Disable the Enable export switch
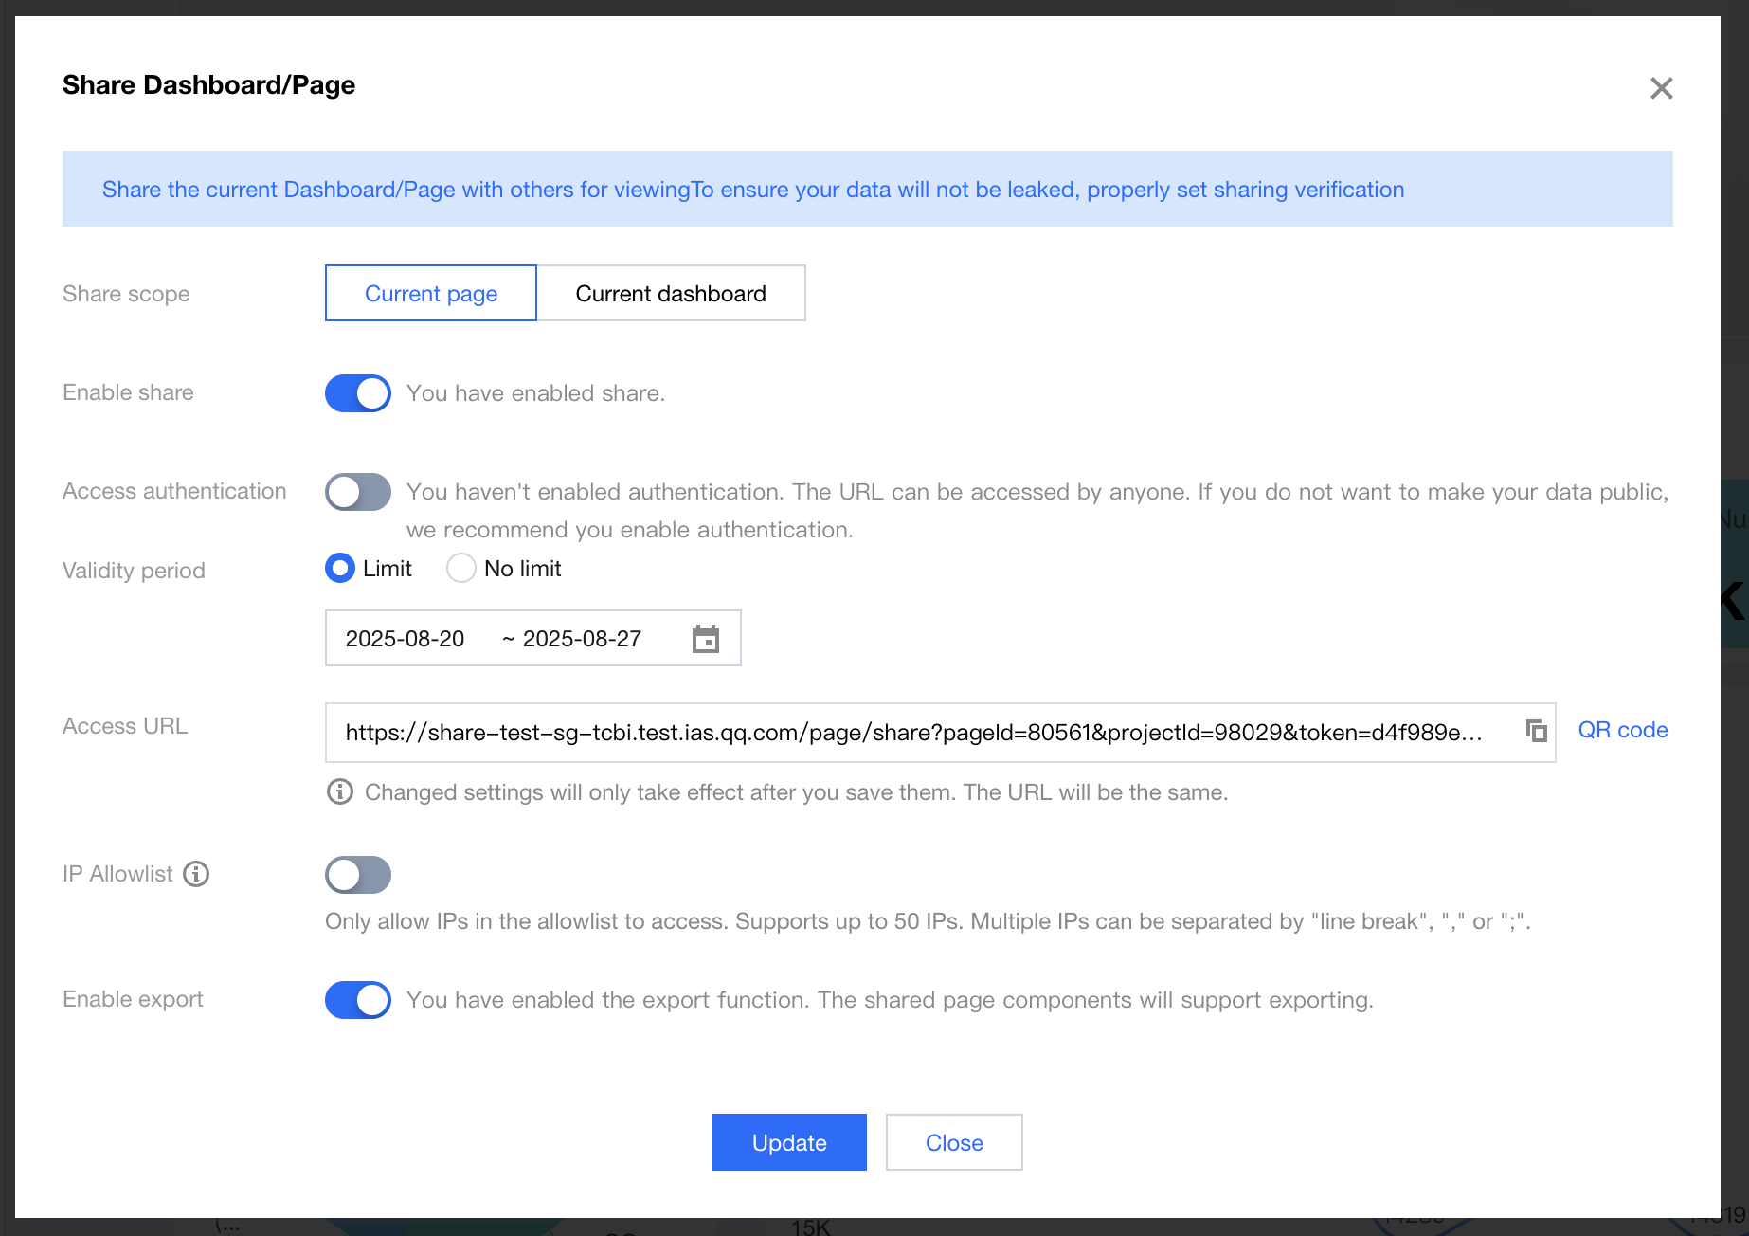Image resolution: width=1749 pixels, height=1236 pixels. pos(358,1000)
